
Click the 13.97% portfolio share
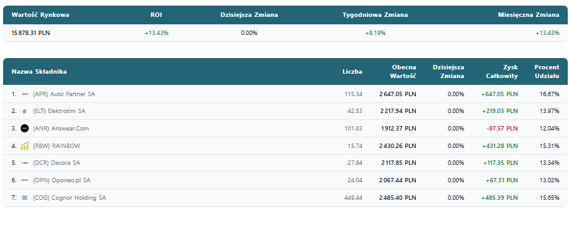pyautogui.click(x=550, y=111)
